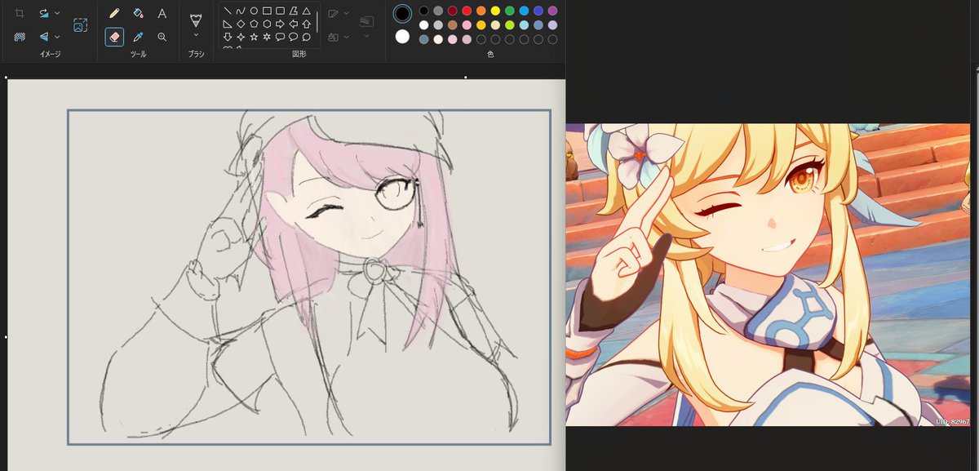Pick the Diamond shape
This screenshot has height=471, width=979.
click(241, 24)
